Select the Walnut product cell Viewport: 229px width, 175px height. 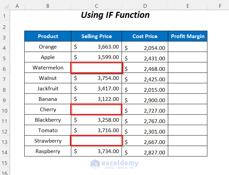coord(48,78)
